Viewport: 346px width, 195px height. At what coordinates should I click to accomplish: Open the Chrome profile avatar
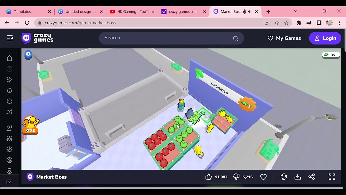pyautogui.click(x=329, y=23)
